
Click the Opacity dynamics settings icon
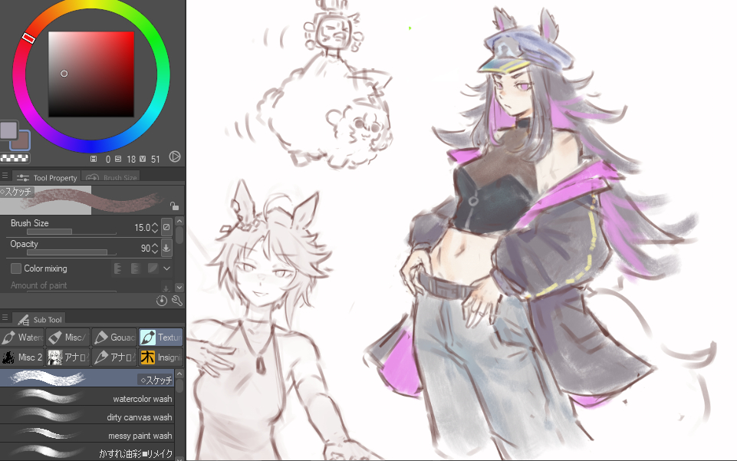167,249
